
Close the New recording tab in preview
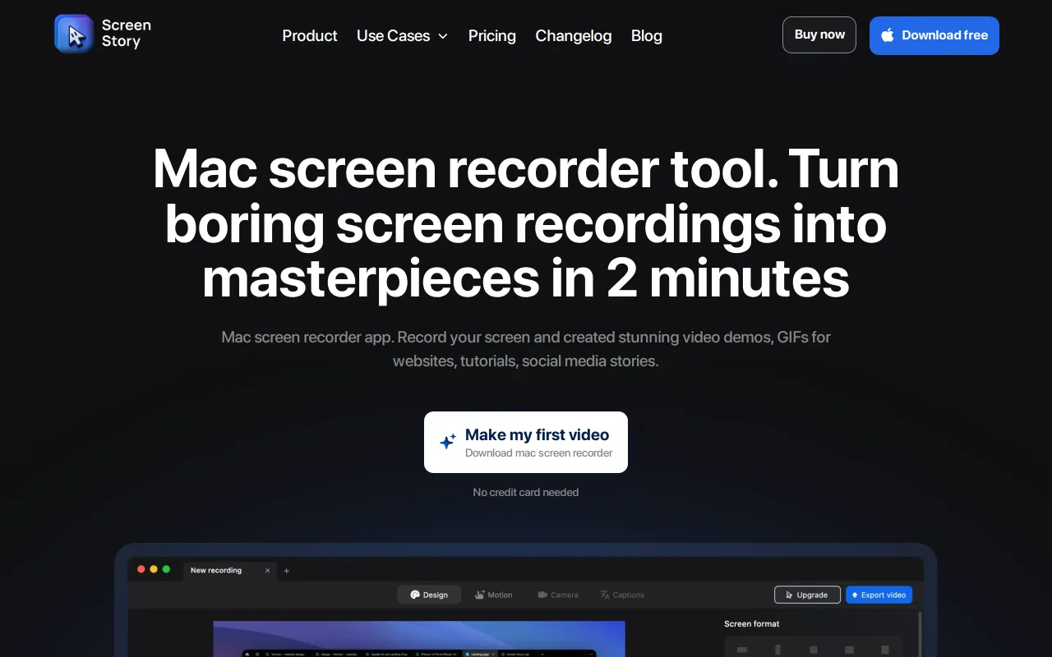pos(267,571)
